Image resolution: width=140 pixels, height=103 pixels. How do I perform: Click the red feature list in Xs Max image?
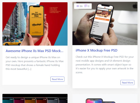[x=55, y=10]
